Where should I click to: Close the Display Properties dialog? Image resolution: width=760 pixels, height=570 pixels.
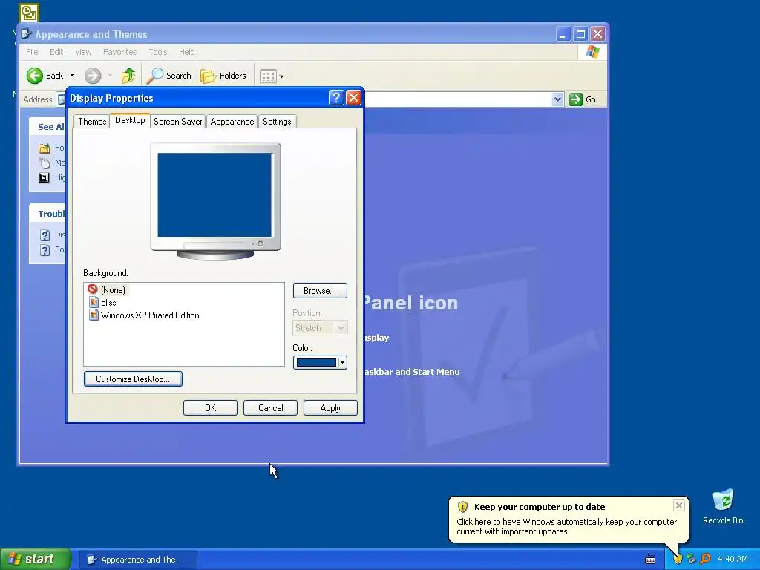click(354, 98)
